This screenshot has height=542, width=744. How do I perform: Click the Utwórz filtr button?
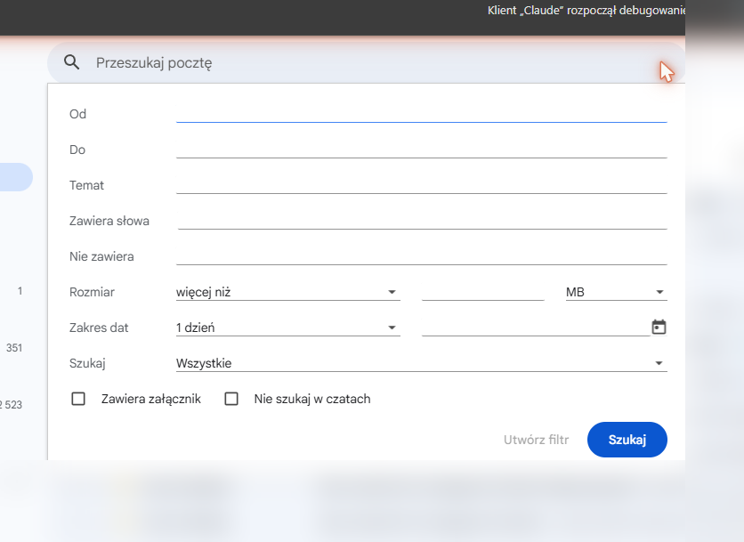536,440
